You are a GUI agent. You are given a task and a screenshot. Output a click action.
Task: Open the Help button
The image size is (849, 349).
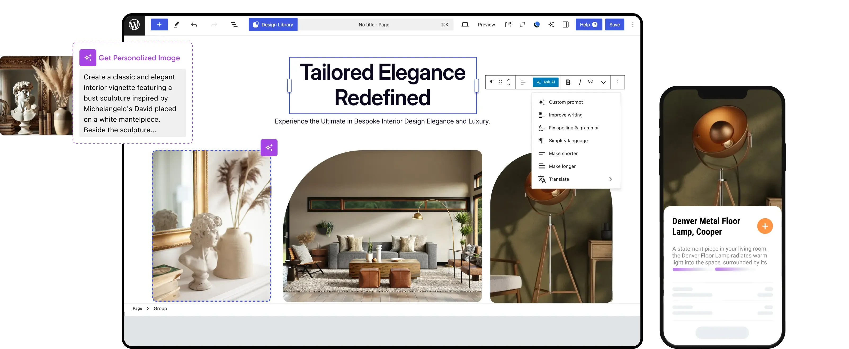589,25
